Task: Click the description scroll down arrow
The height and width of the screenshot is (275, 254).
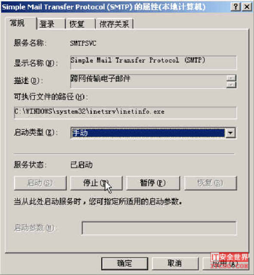Action: point(231,85)
